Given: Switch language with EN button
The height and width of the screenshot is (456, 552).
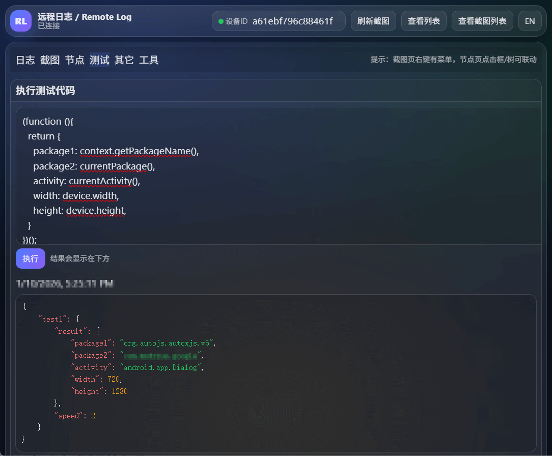Looking at the screenshot, I should point(530,21).
